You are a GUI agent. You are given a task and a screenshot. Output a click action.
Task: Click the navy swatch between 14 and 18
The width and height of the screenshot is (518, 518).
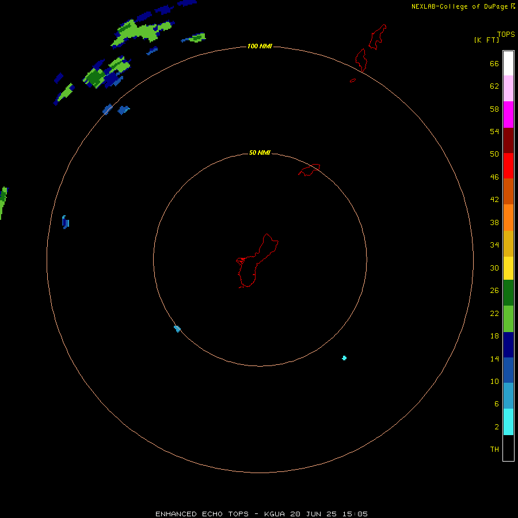(508, 345)
